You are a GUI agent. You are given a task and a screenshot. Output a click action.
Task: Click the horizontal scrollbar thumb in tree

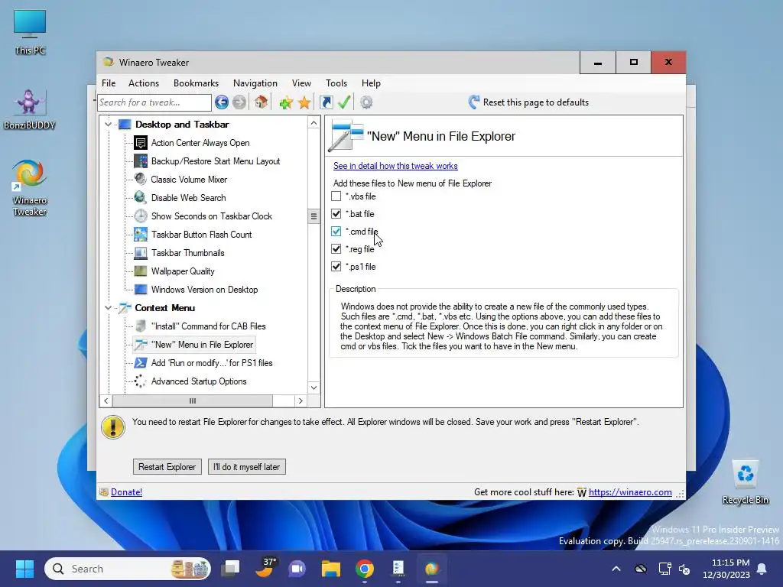click(x=193, y=401)
